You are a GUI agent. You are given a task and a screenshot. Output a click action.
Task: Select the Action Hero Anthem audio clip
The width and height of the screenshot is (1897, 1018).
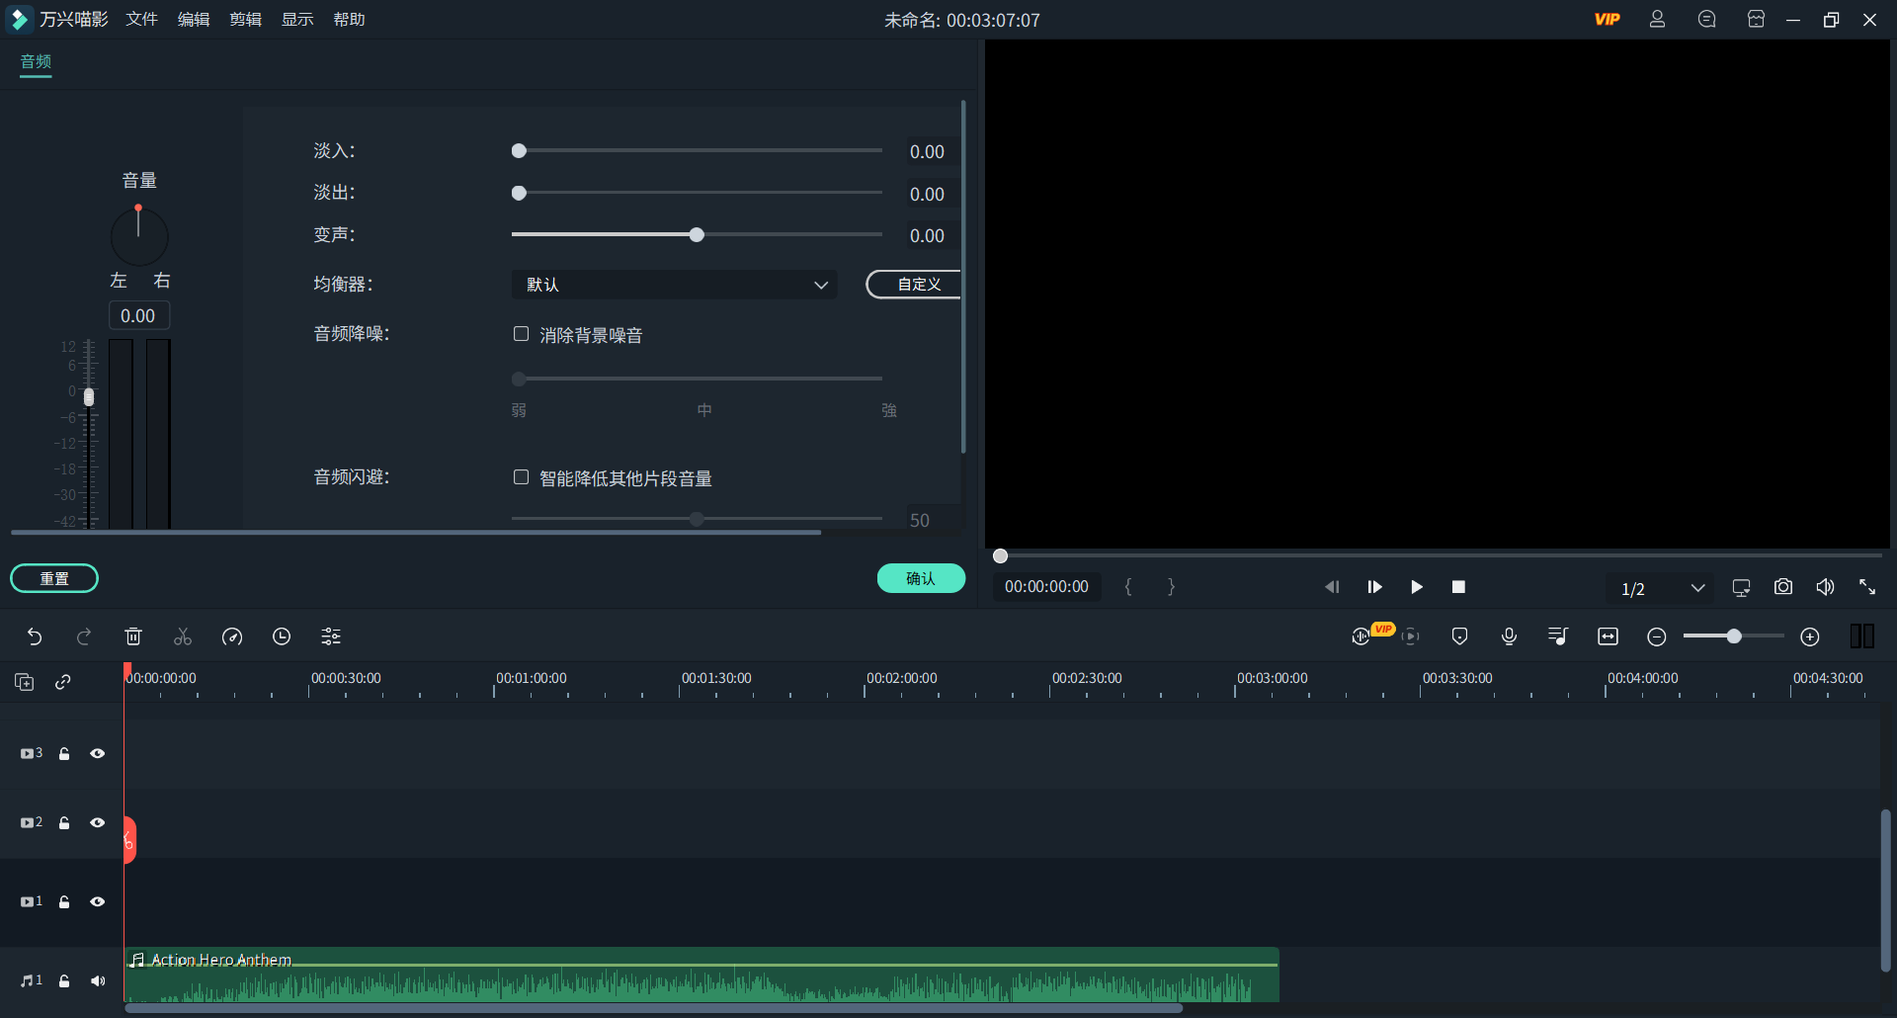point(692,978)
